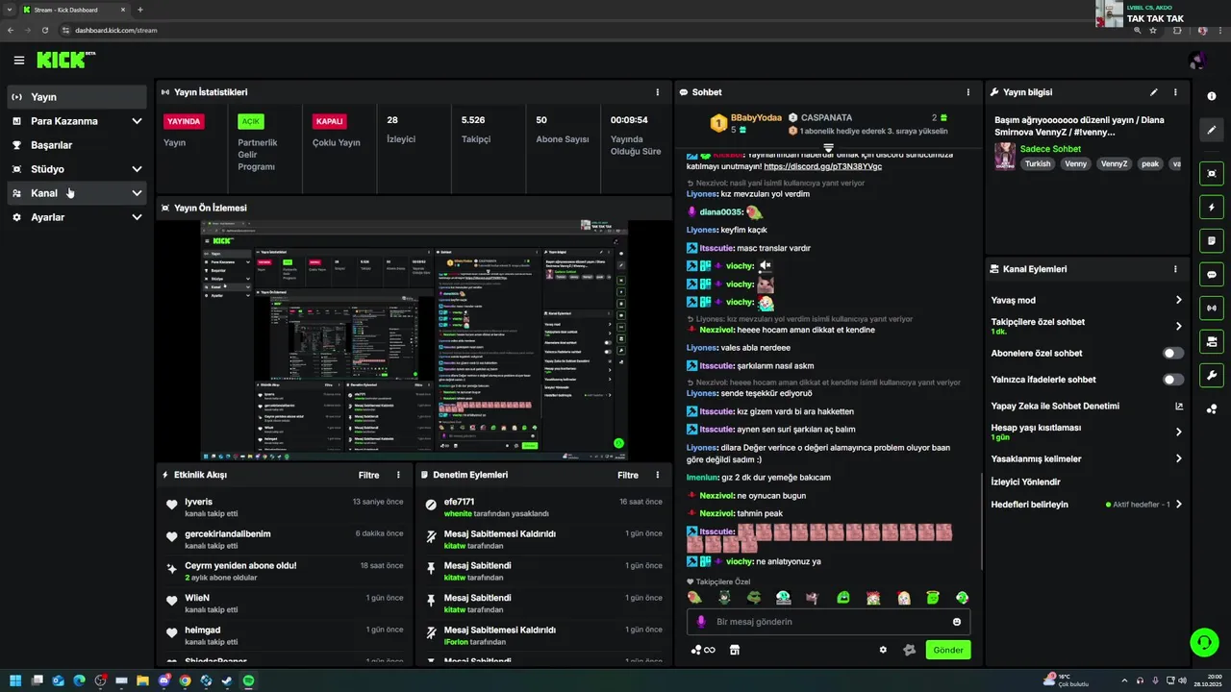
Task: Open Takipçilere özel sohbet settings
Action: (x=1087, y=326)
